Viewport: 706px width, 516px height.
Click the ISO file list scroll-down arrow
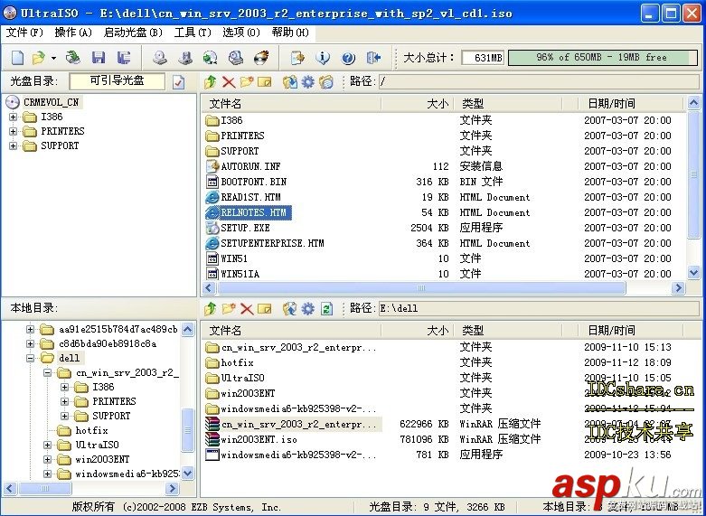[694, 272]
